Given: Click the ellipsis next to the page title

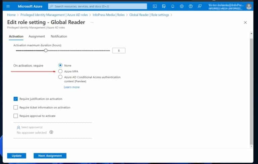Looking at the screenshot, I should (x=92, y=23).
